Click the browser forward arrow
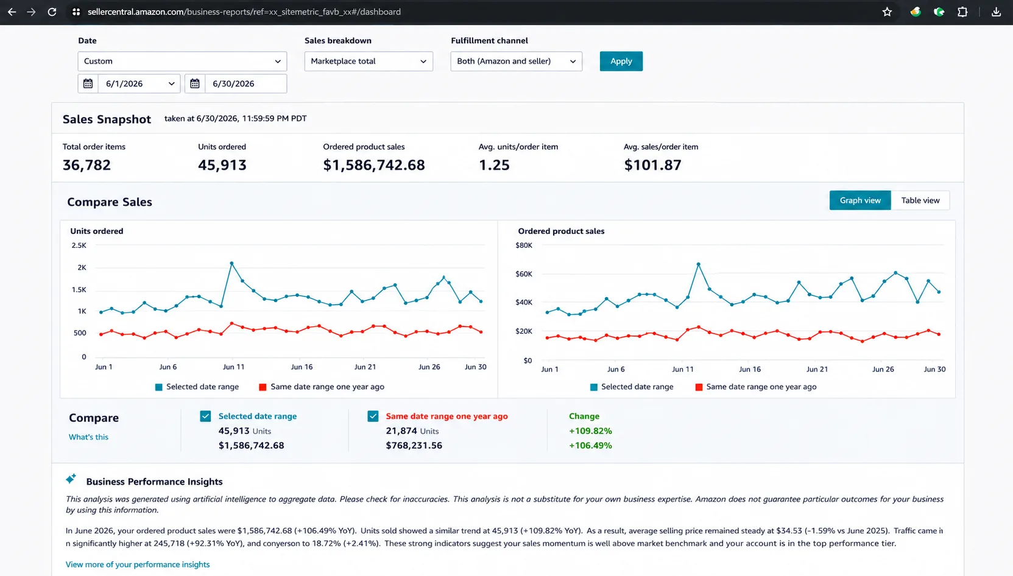This screenshot has width=1013, height=576. click(31, 12)
